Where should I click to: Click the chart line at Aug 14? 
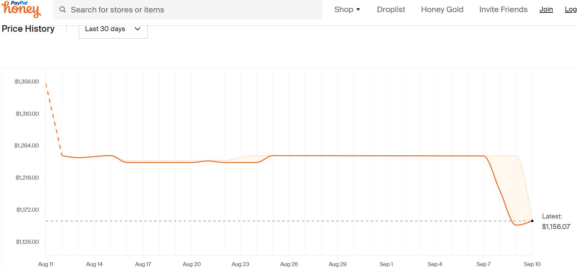coord(95,157)
